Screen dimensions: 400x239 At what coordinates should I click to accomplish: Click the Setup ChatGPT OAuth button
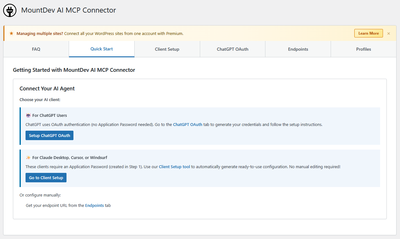point(49,135)
